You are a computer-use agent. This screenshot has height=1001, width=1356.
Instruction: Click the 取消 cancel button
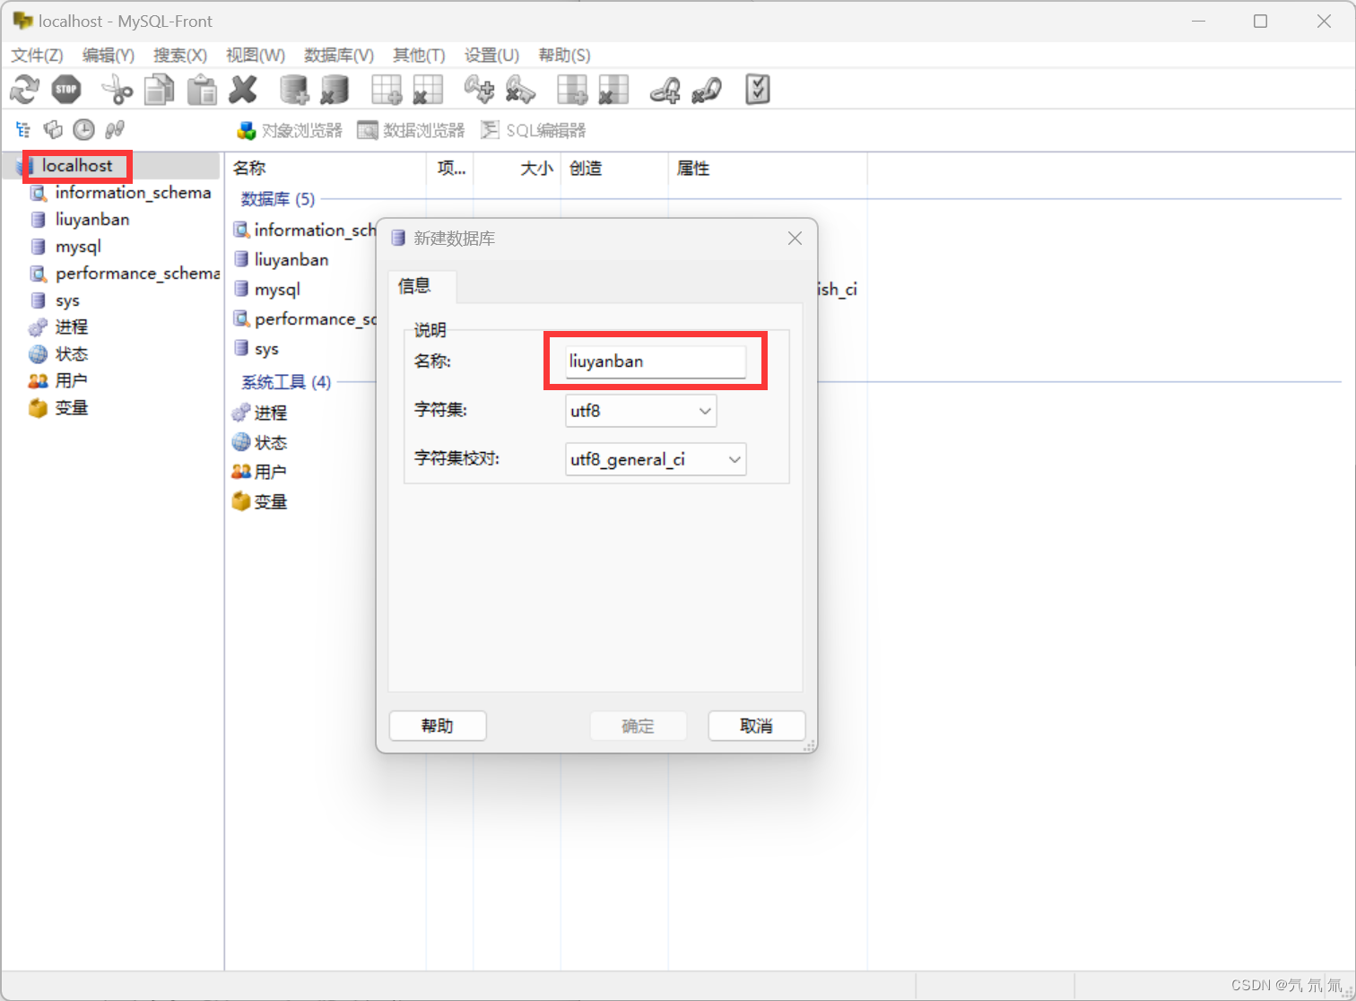pyautogui.click(x=756, y=726)
